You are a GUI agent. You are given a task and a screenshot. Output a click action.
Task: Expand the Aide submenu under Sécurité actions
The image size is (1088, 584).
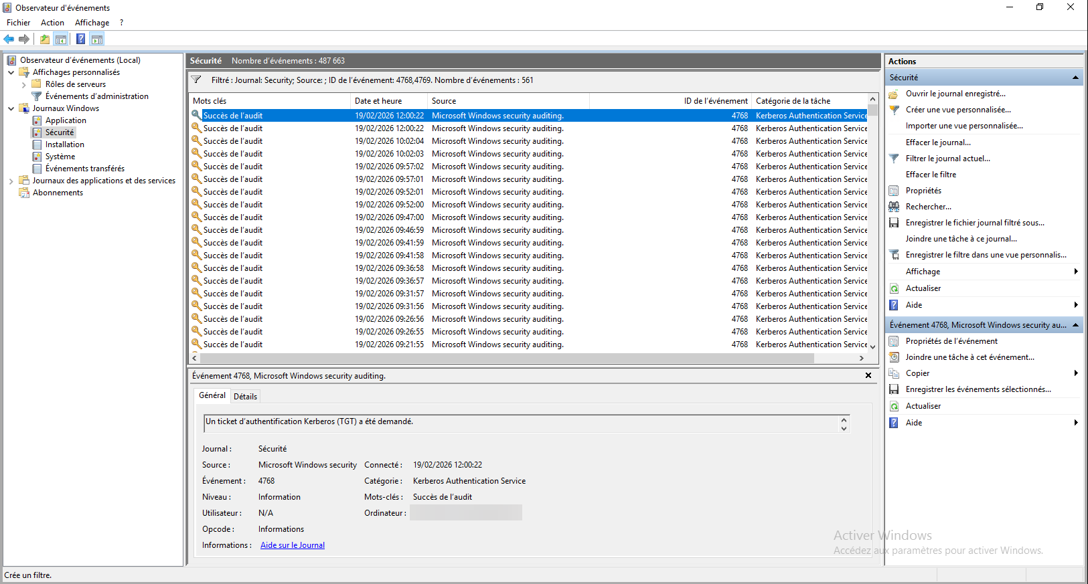1076,305
